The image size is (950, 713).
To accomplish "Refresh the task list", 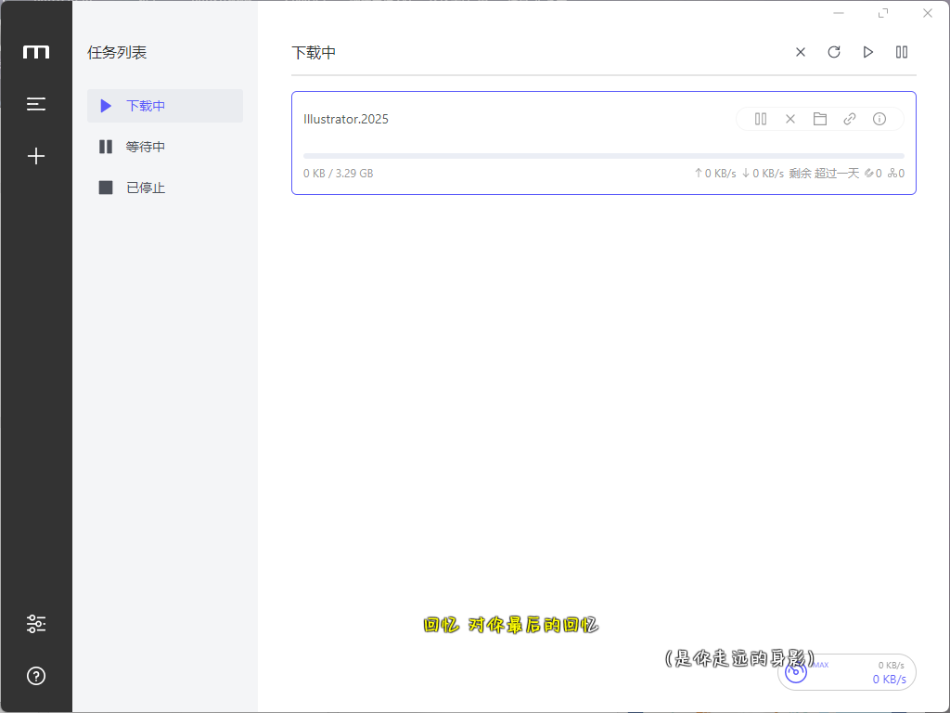I will pos(834,52).
